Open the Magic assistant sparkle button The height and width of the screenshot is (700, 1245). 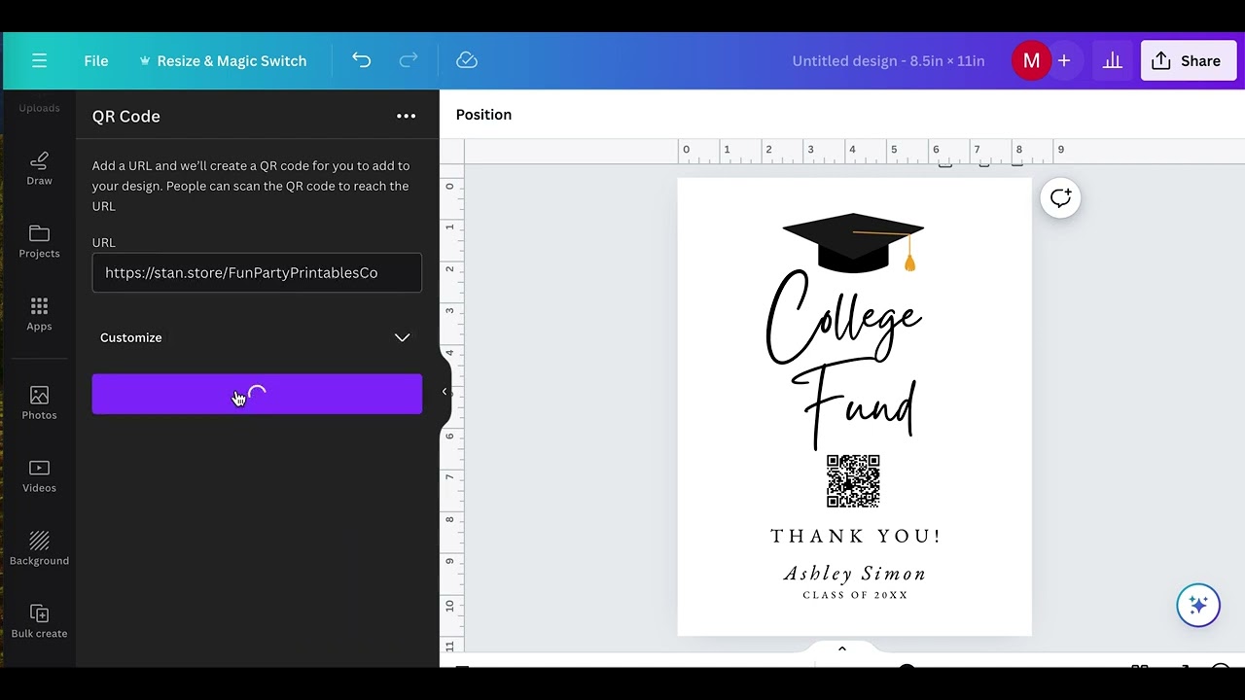tap(1198, 606)
